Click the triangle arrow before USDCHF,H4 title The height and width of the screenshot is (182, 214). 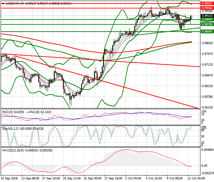pos(3,4)
